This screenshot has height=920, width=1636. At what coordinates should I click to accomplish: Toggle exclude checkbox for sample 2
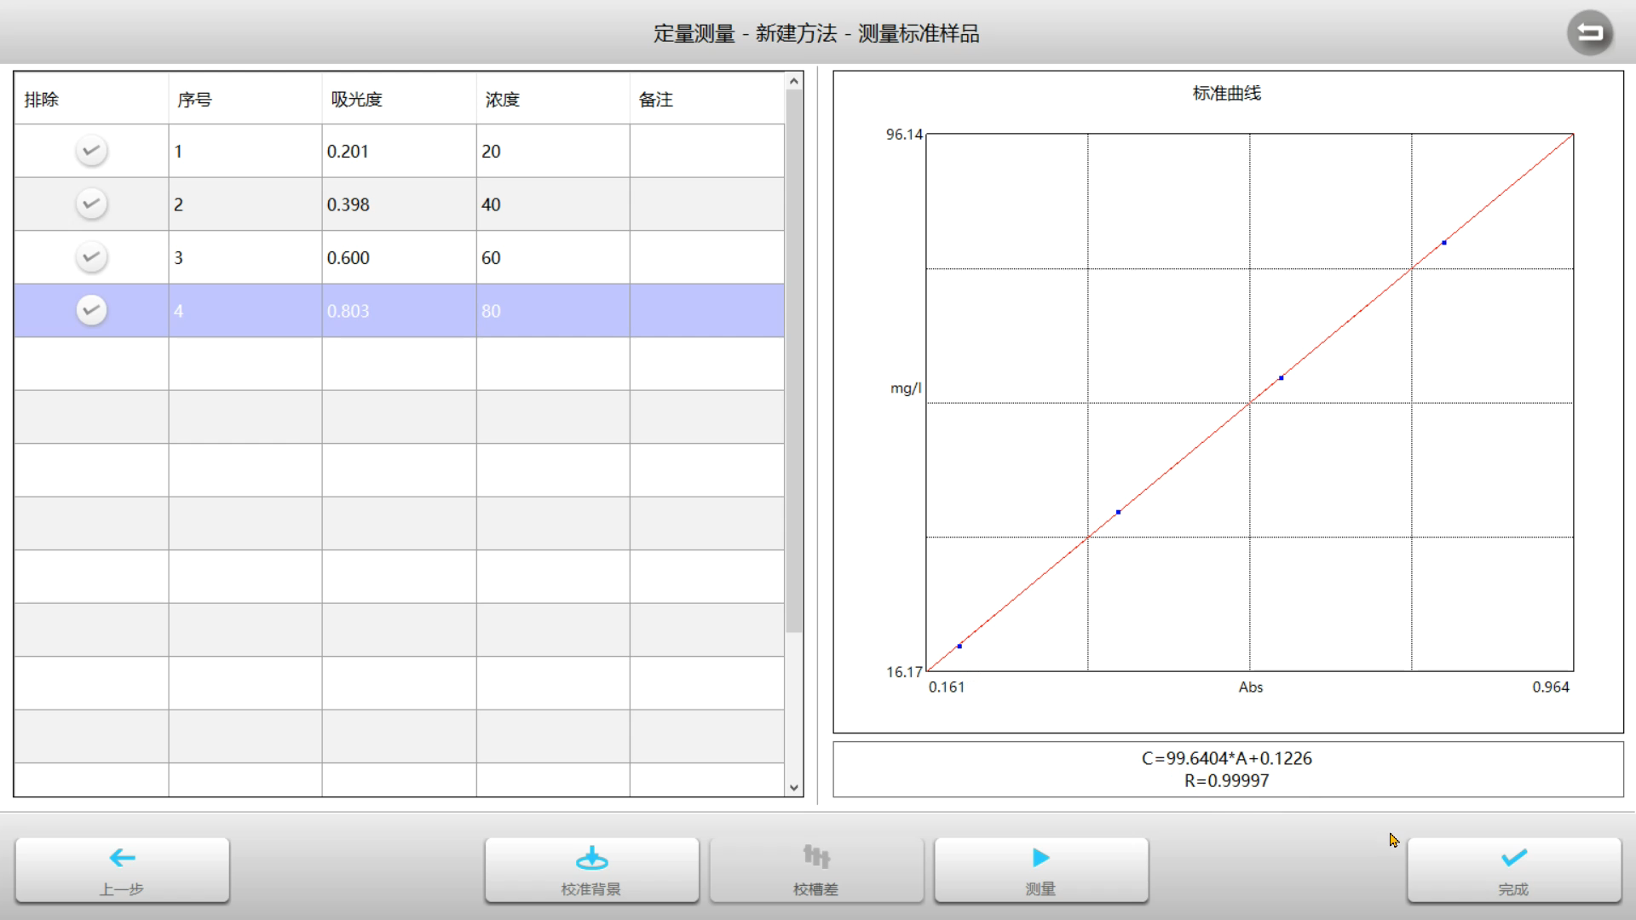(89, 204)
